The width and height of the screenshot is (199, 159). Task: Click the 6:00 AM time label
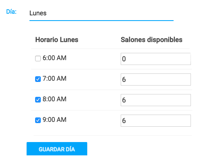pos(54,58)
